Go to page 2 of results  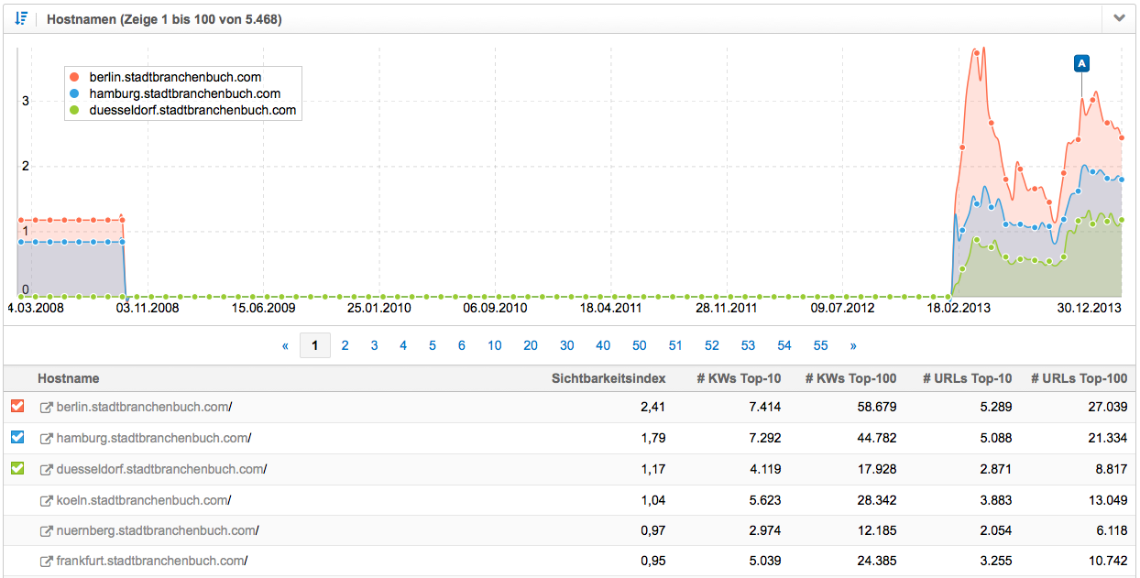(x=345, y=345)
